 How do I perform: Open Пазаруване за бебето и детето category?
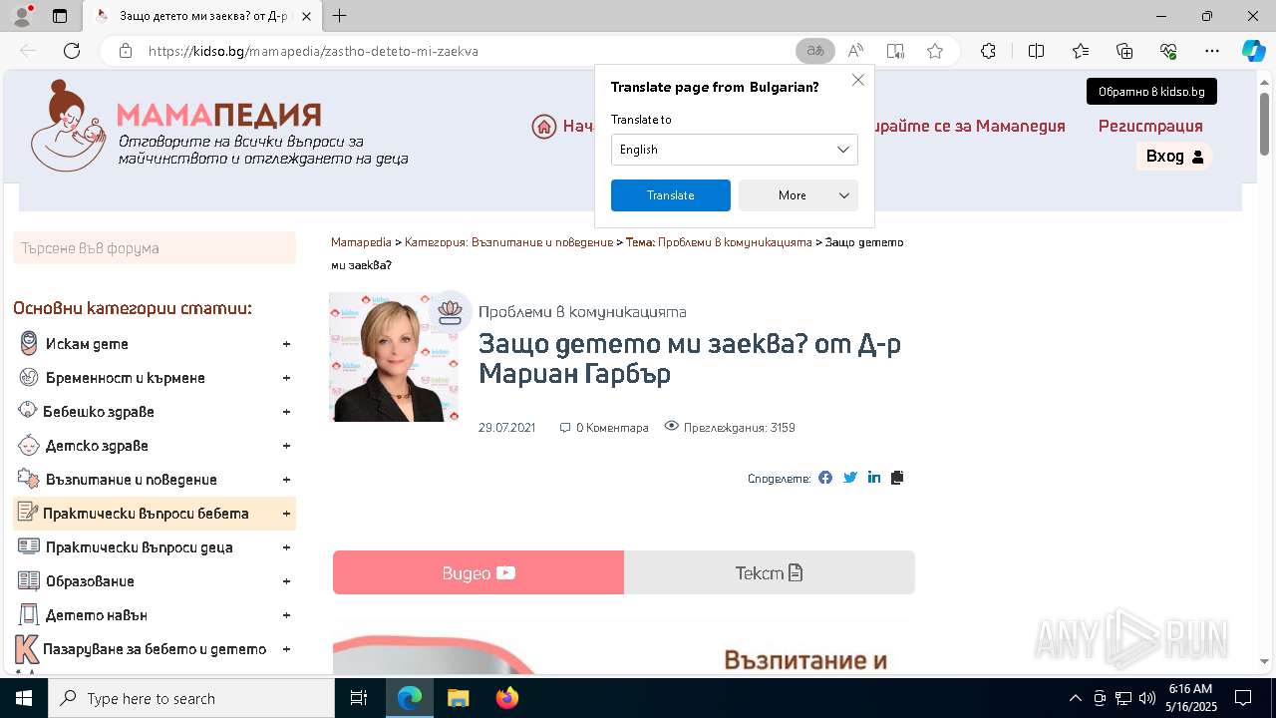155,649
